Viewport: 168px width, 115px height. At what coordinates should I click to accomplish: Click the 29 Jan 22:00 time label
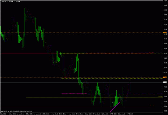click(97, 114)
